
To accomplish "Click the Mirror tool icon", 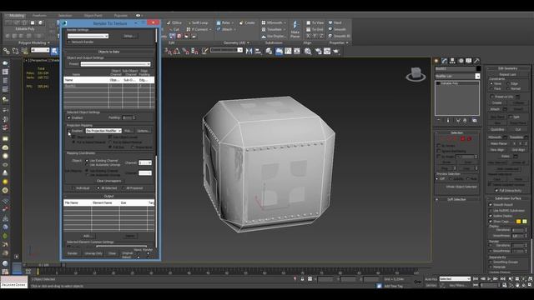I will (x=249, y=51).
